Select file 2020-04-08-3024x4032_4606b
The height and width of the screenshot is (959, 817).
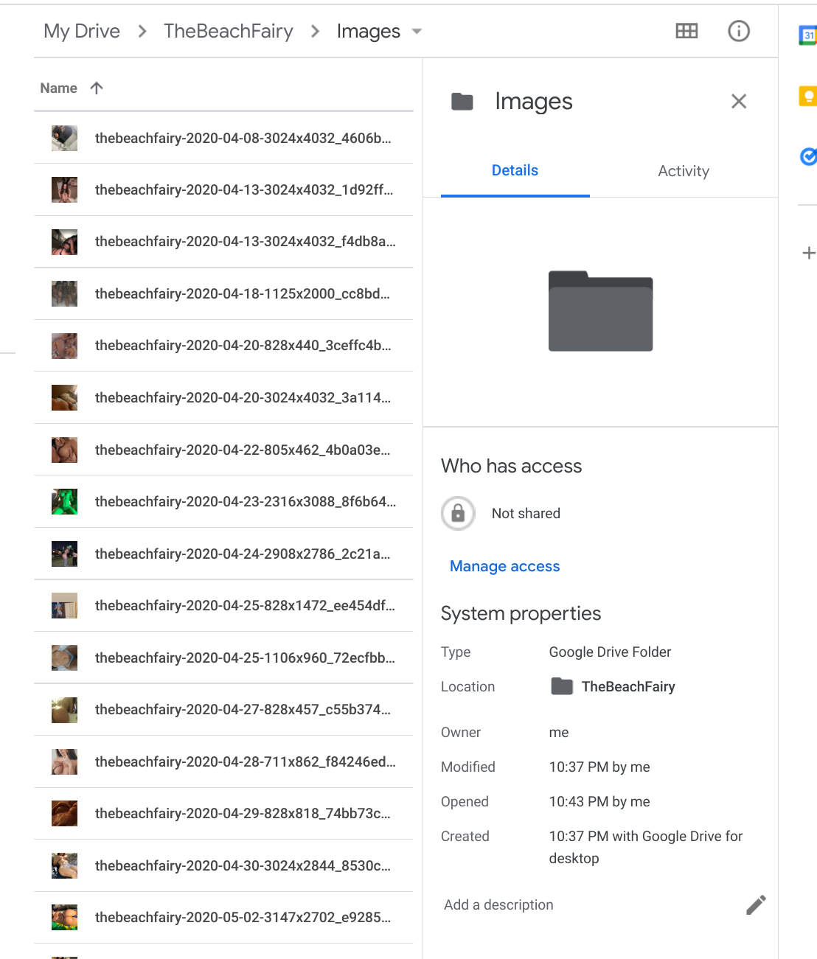[x=223, y=138]
